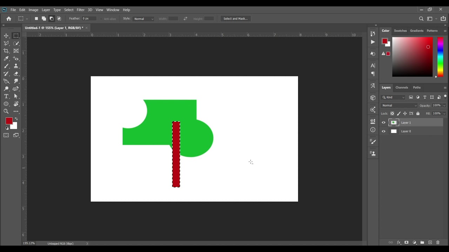Switch to the Swatches tab
The height and width of the screenshot is (252, 449).
point(400,31)
